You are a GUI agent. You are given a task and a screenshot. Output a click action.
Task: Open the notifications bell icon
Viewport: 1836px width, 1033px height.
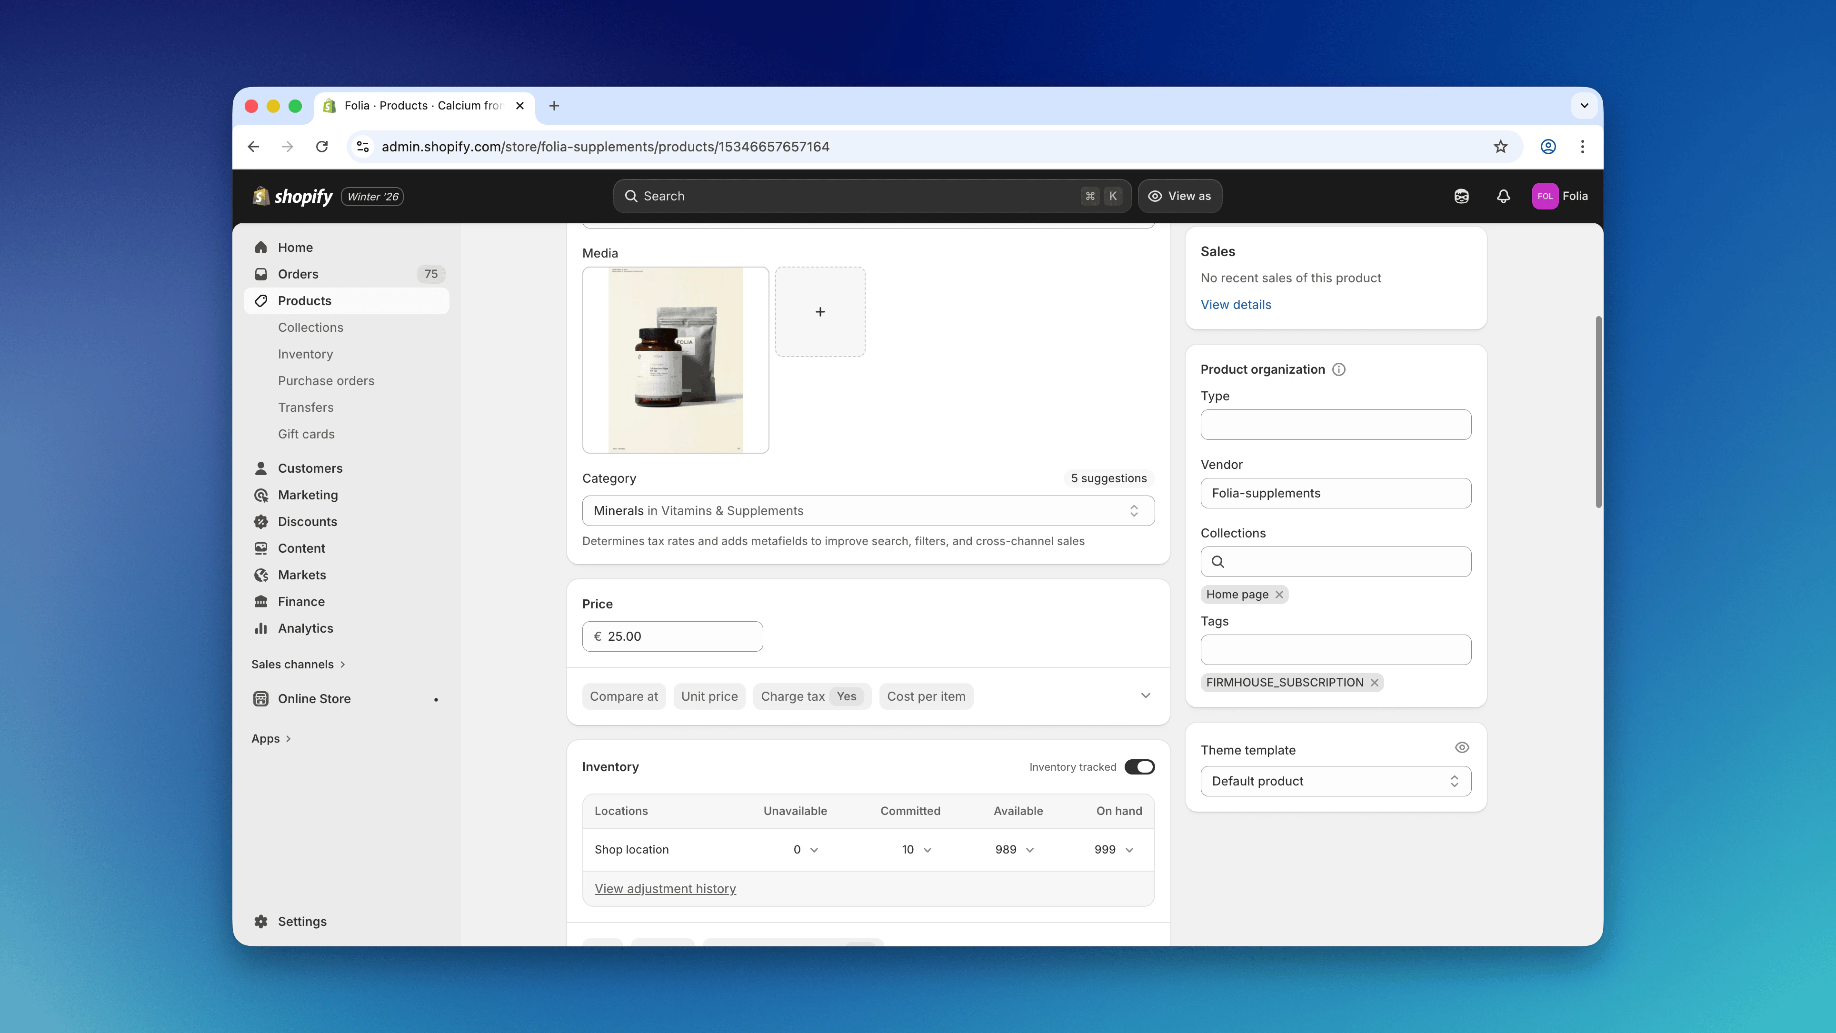[x=1503, y=196]
